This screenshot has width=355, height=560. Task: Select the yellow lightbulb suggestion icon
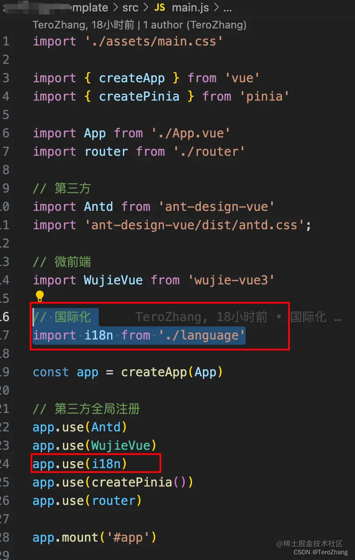40,296
